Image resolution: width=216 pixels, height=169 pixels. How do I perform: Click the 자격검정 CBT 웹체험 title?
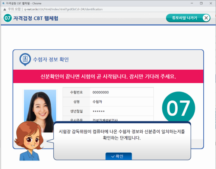pos(36,18)
